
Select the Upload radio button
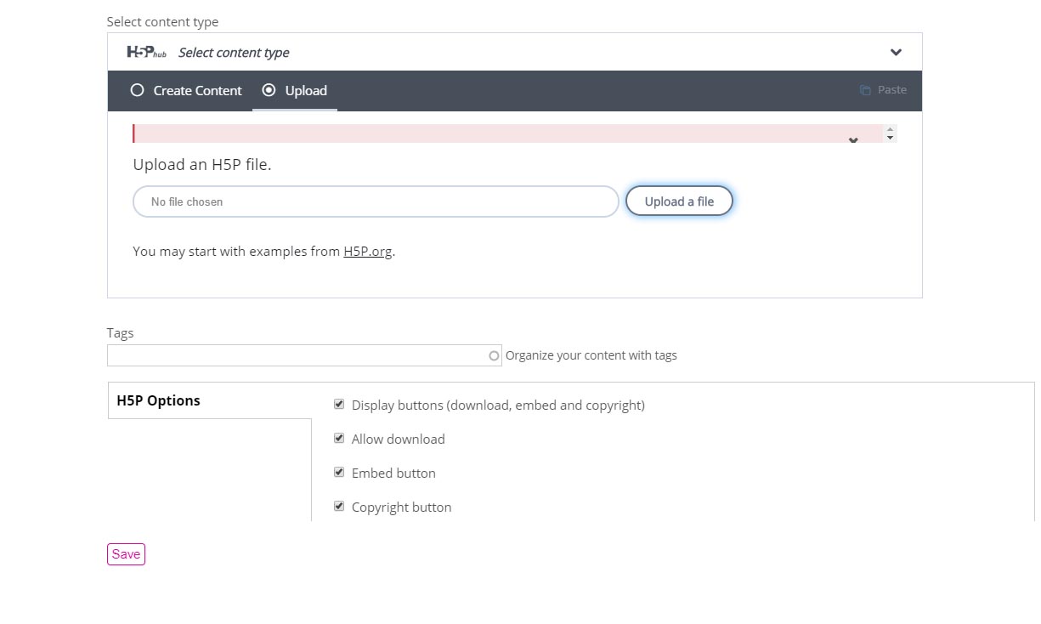coord(269,89)
